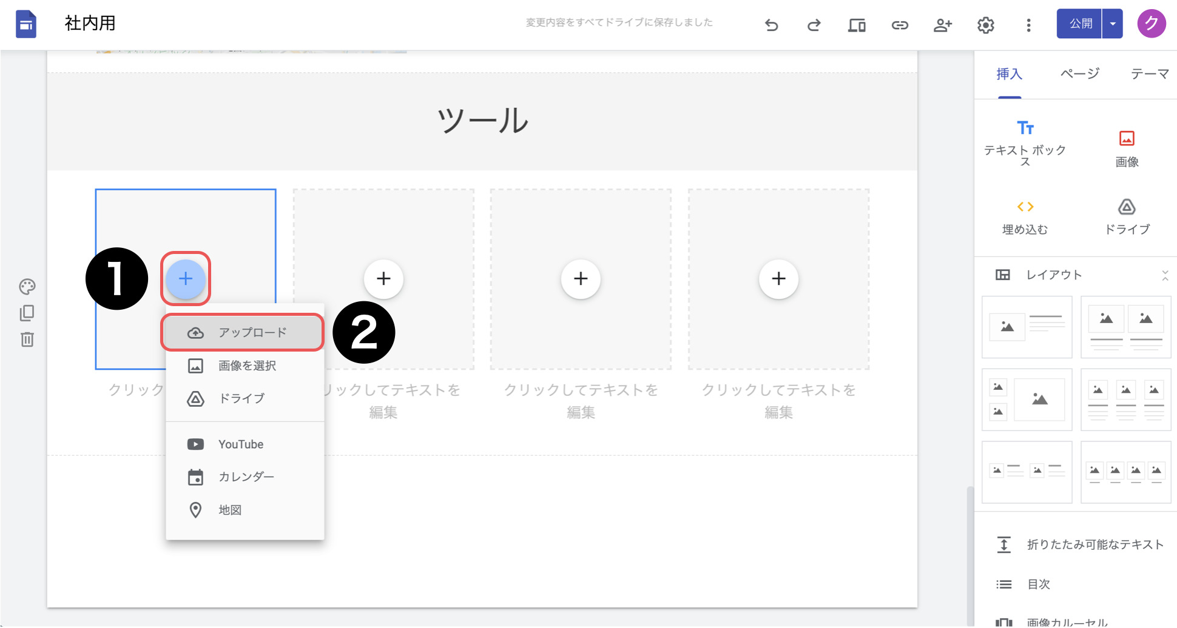The width and height of the screenshot is (1177, 628).
Task: Open share with others icon
Action: (x=942, y=25)
